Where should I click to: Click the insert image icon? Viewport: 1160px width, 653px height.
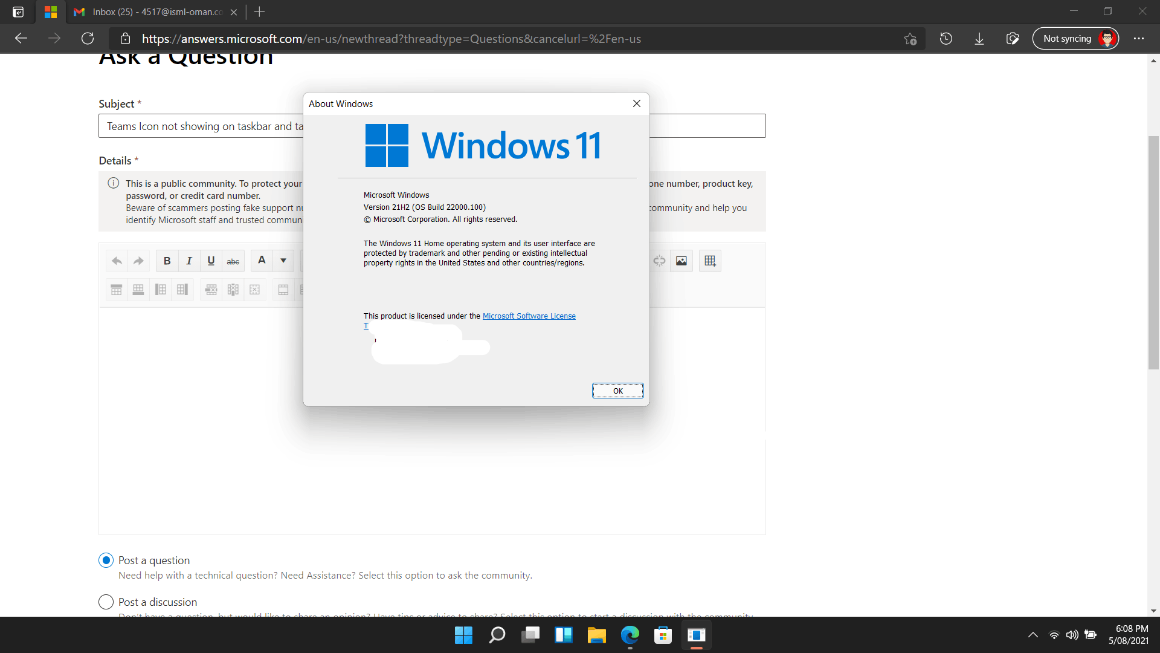coord(681,261)
